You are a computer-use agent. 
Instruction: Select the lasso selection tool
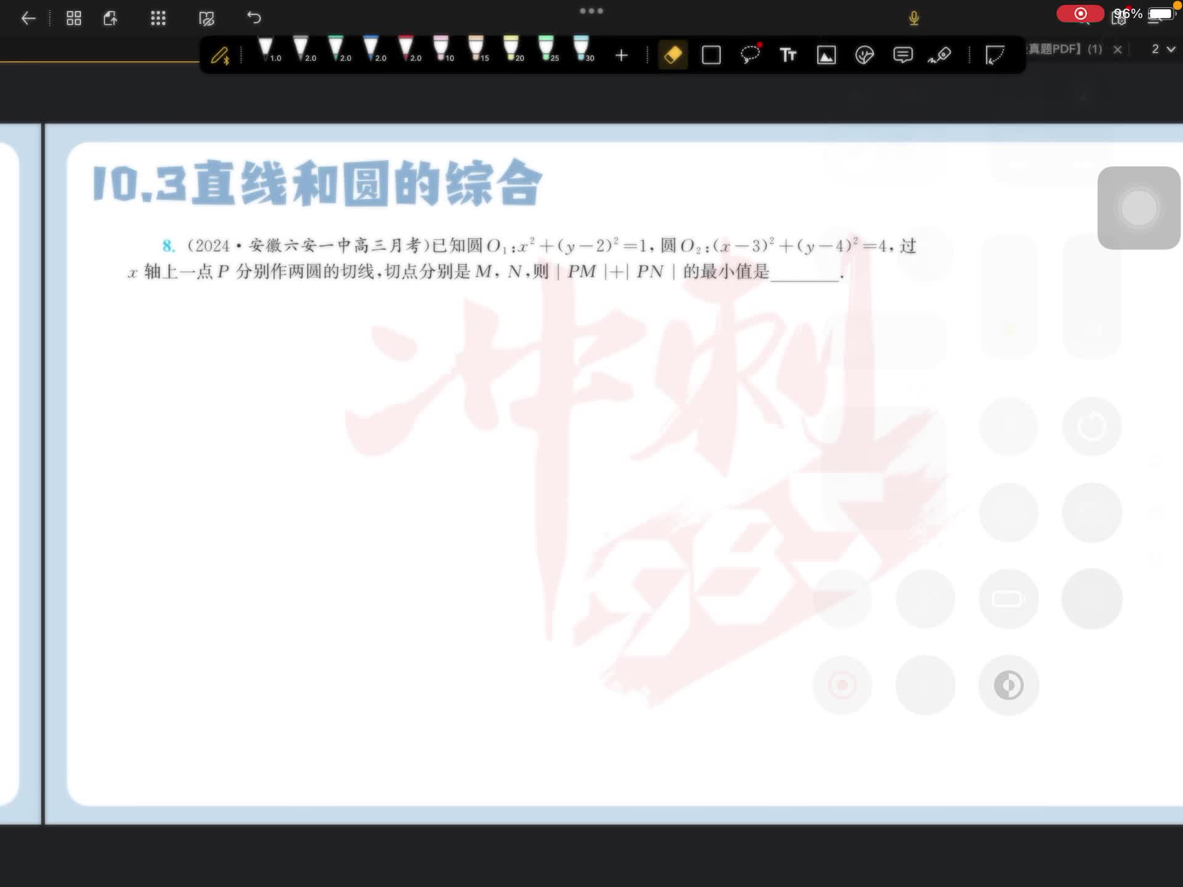point(750,55)
